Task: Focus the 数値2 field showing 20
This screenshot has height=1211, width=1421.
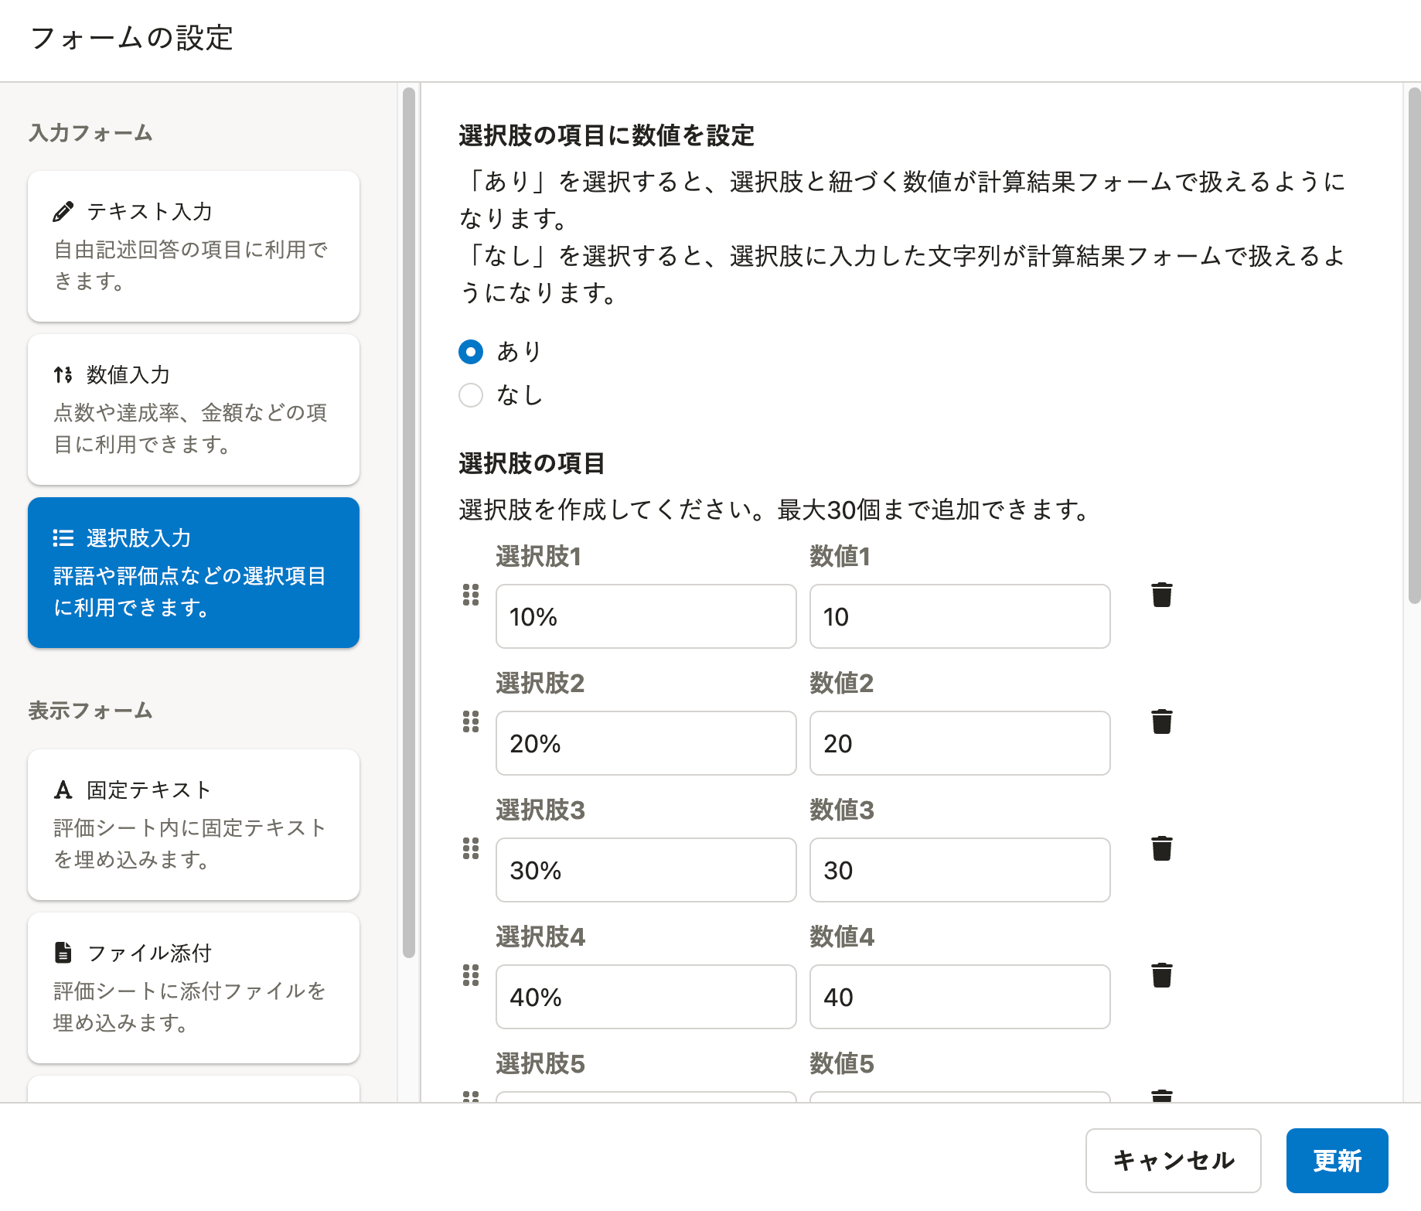Action: coord(959,743)
